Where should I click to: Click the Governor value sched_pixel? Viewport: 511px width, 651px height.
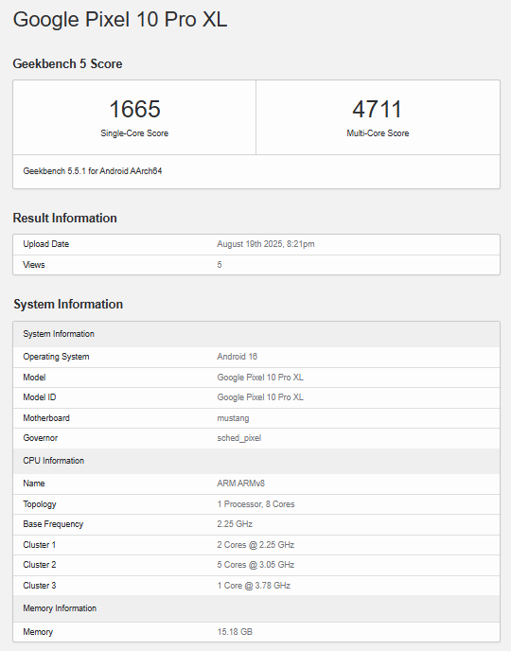[239, 438]
